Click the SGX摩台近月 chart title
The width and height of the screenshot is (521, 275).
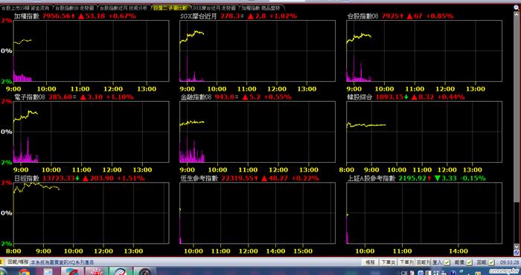click(198, 16)
